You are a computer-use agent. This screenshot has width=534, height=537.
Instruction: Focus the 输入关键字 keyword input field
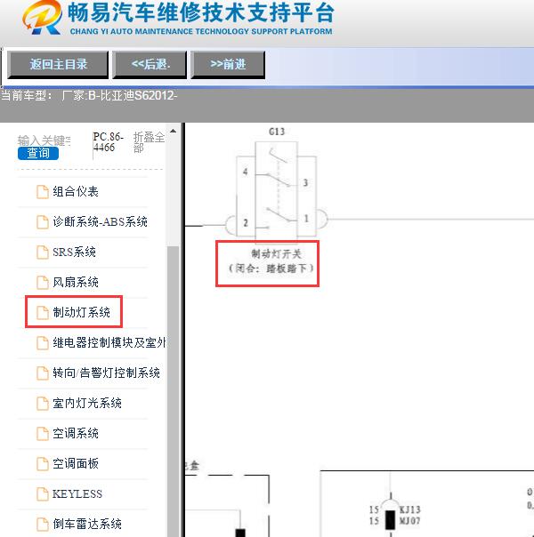(x=44, y=140)
